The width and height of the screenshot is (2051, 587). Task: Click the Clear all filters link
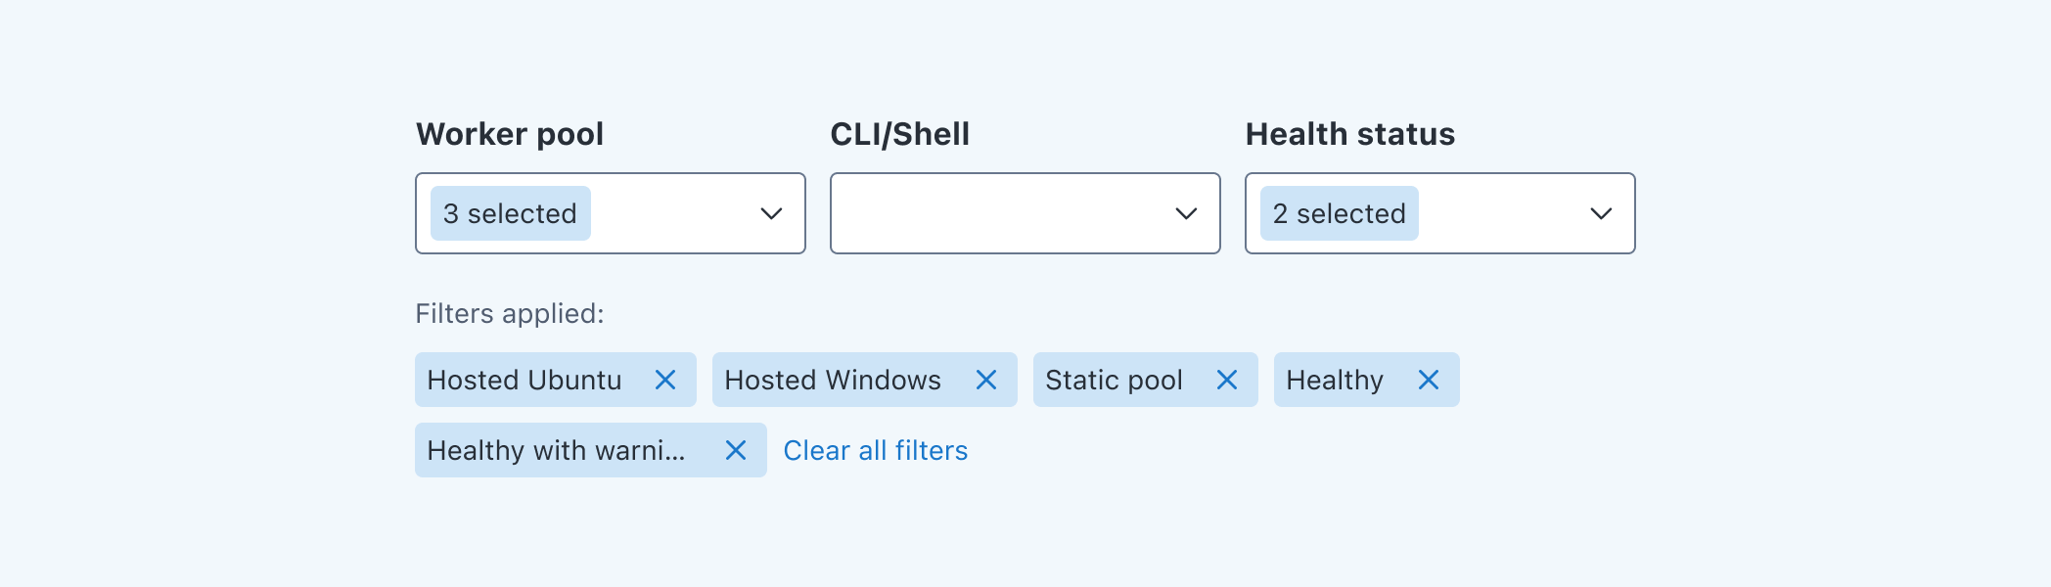[876, 450]
